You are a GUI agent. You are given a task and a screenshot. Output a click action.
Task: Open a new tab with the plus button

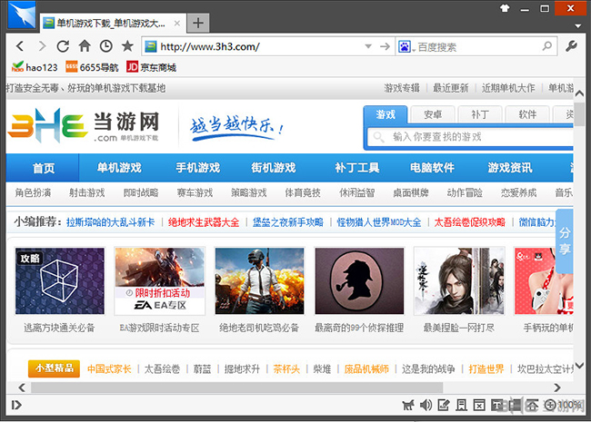198,23
